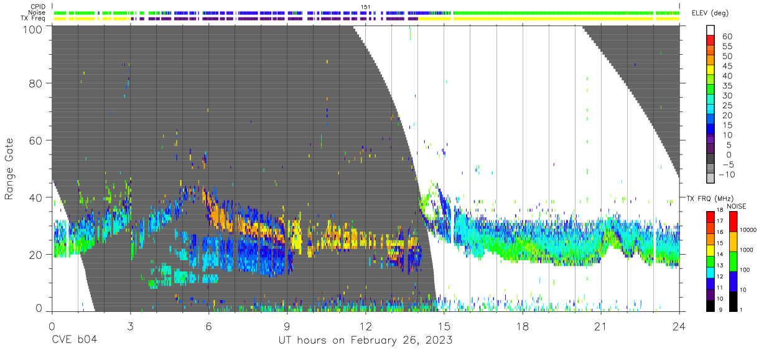Pick the white swatch atop the ELEV colorbar
The image size is (764, 353).
711,31
